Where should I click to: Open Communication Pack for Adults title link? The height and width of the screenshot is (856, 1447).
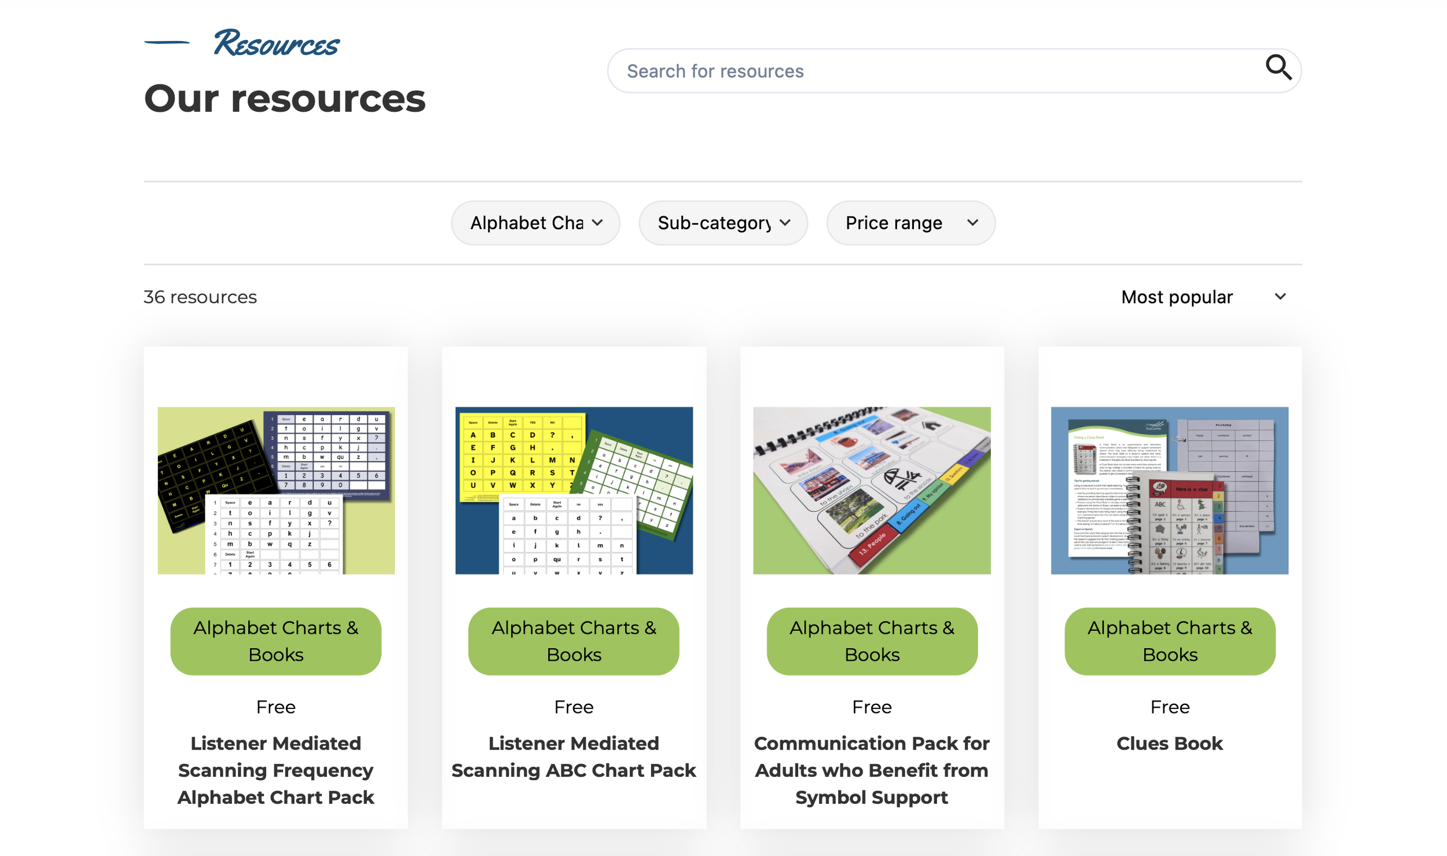pyautogui.click(x=872, y=770)
